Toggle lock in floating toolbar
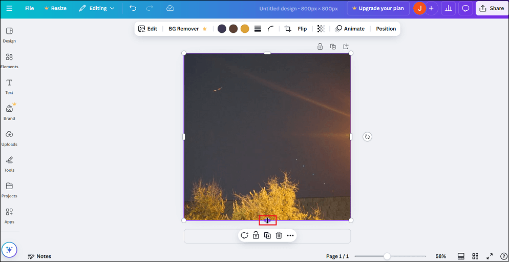The width and height of the screenshot is (509, 262). [256, 235]
